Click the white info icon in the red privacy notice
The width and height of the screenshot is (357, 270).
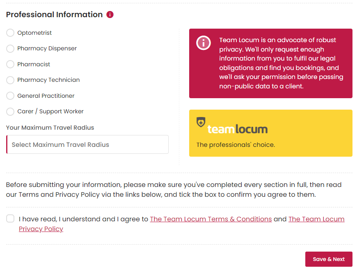[x=204, y=43]
